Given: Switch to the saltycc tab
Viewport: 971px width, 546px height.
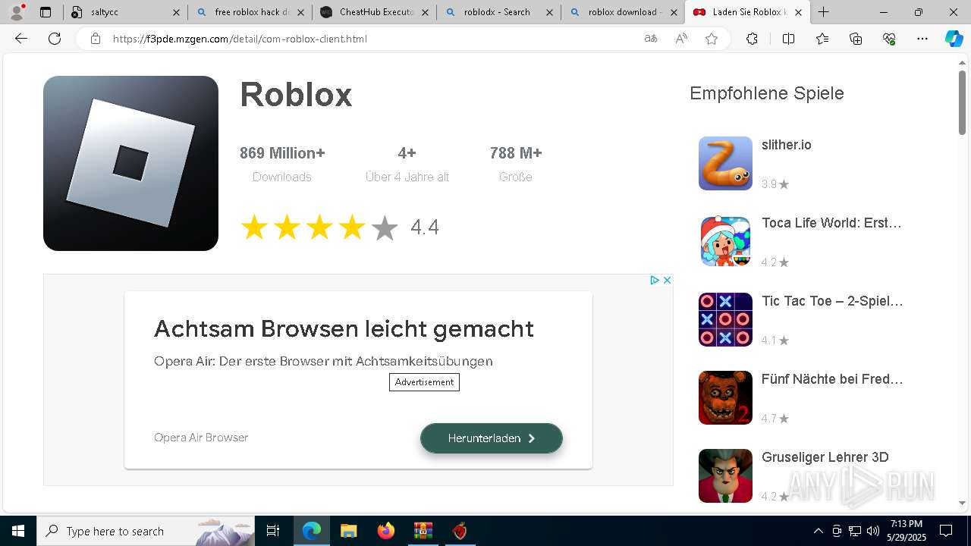Looking at the screenshot, I should click(x=125, y=12).
